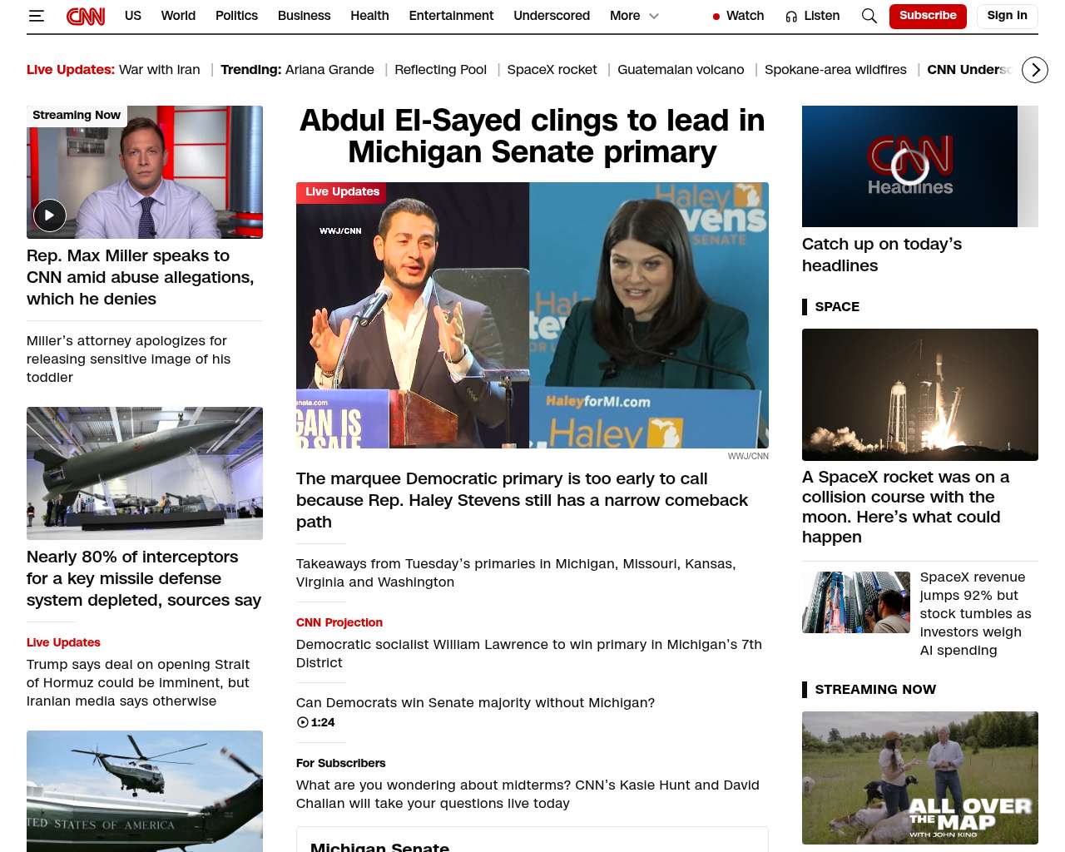Watch Can Democrats win Senate majority video
The height and width of the screenshot is (852, 1065).
click(x=475, y=702)
